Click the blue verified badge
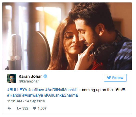The height and width of the screenshot is (117, 136). pyautogui.click(x=45, y=76)
